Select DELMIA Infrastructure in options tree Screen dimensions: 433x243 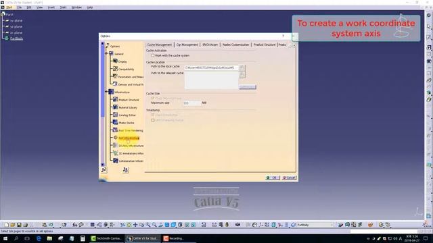point(131,146)
